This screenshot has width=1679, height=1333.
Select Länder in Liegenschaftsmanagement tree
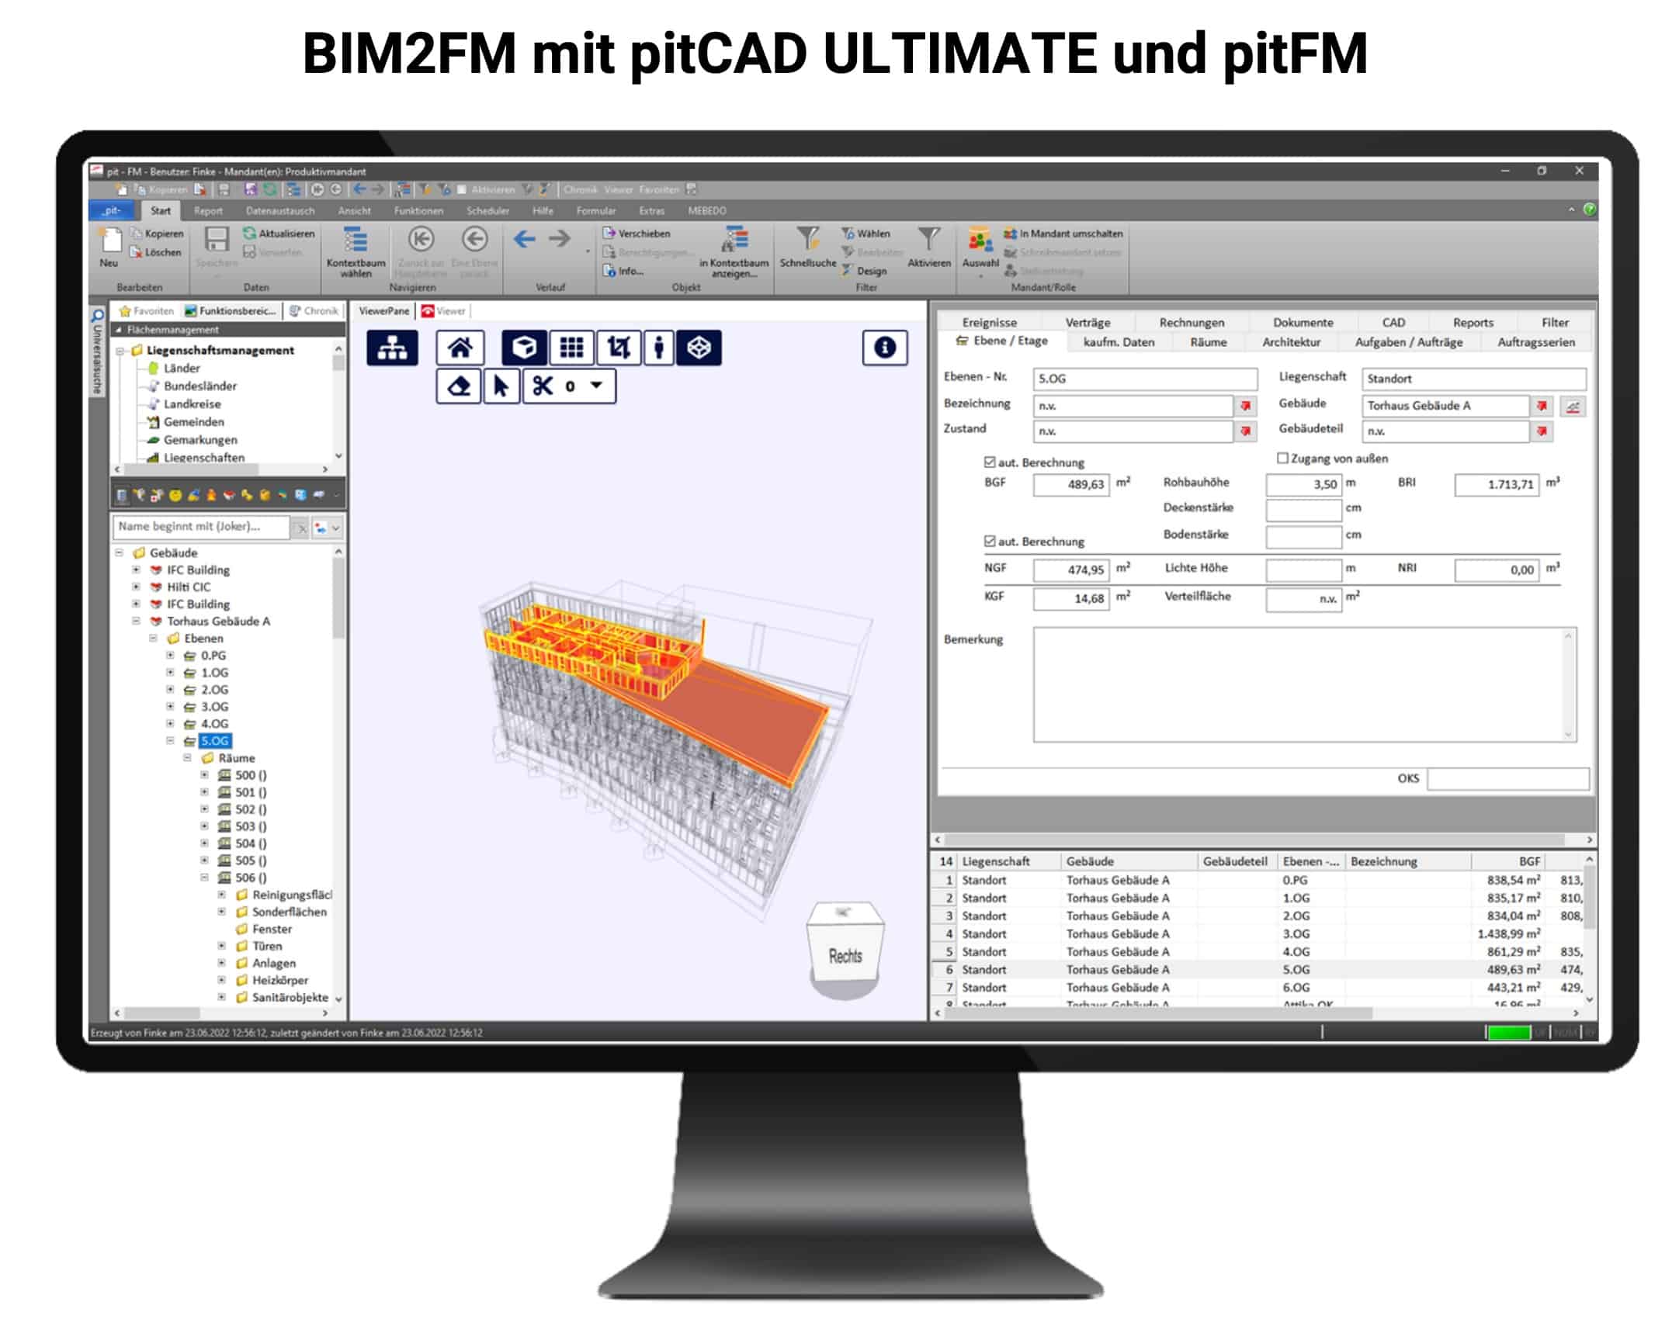coord(182,369)
